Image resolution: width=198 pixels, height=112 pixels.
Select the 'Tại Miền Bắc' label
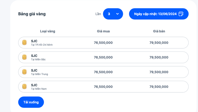click(38, 59)
